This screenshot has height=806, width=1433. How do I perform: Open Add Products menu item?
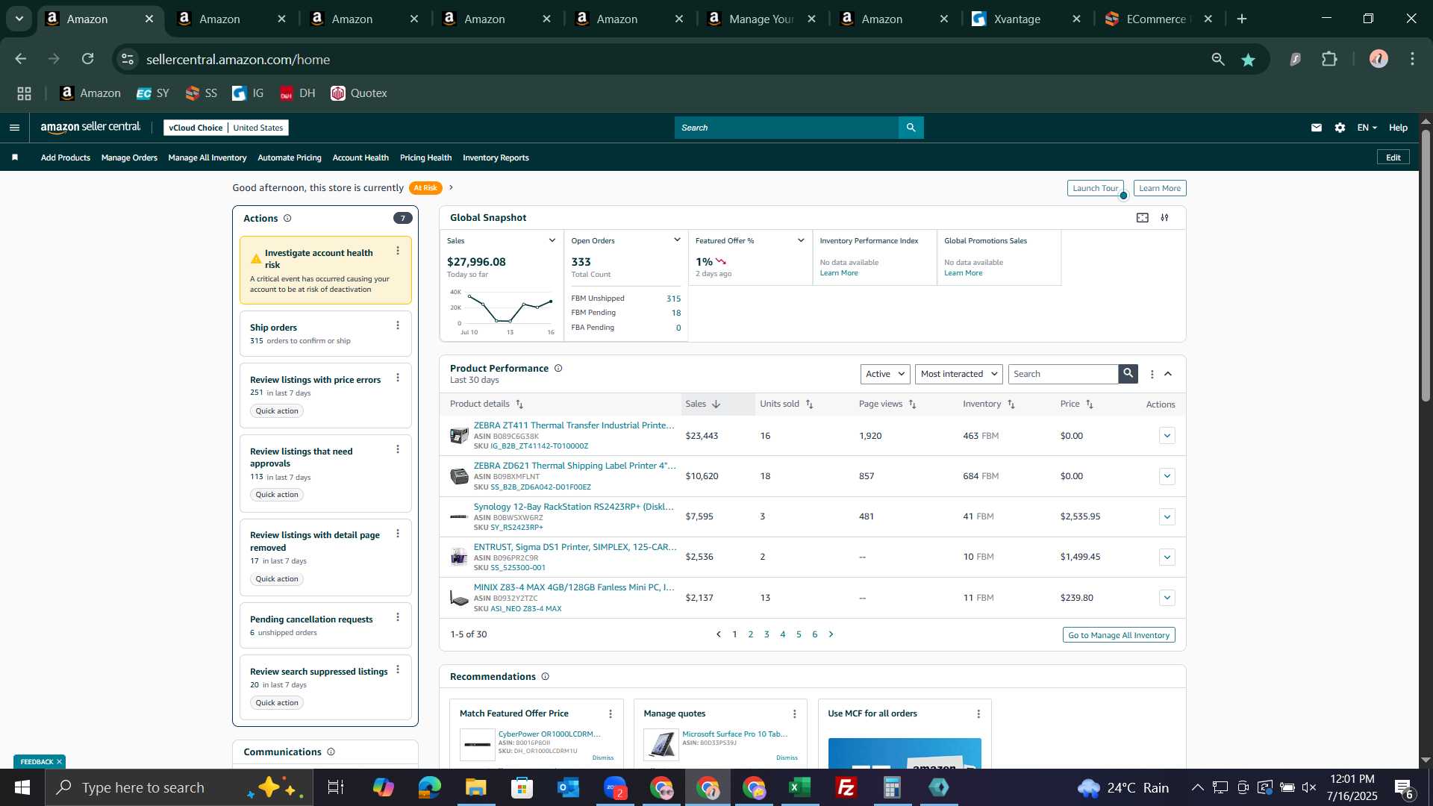pos(66,157)
